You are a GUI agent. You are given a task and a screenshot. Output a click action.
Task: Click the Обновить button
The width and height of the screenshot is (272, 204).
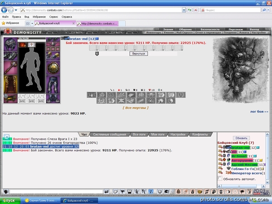(x=241, y=138)
